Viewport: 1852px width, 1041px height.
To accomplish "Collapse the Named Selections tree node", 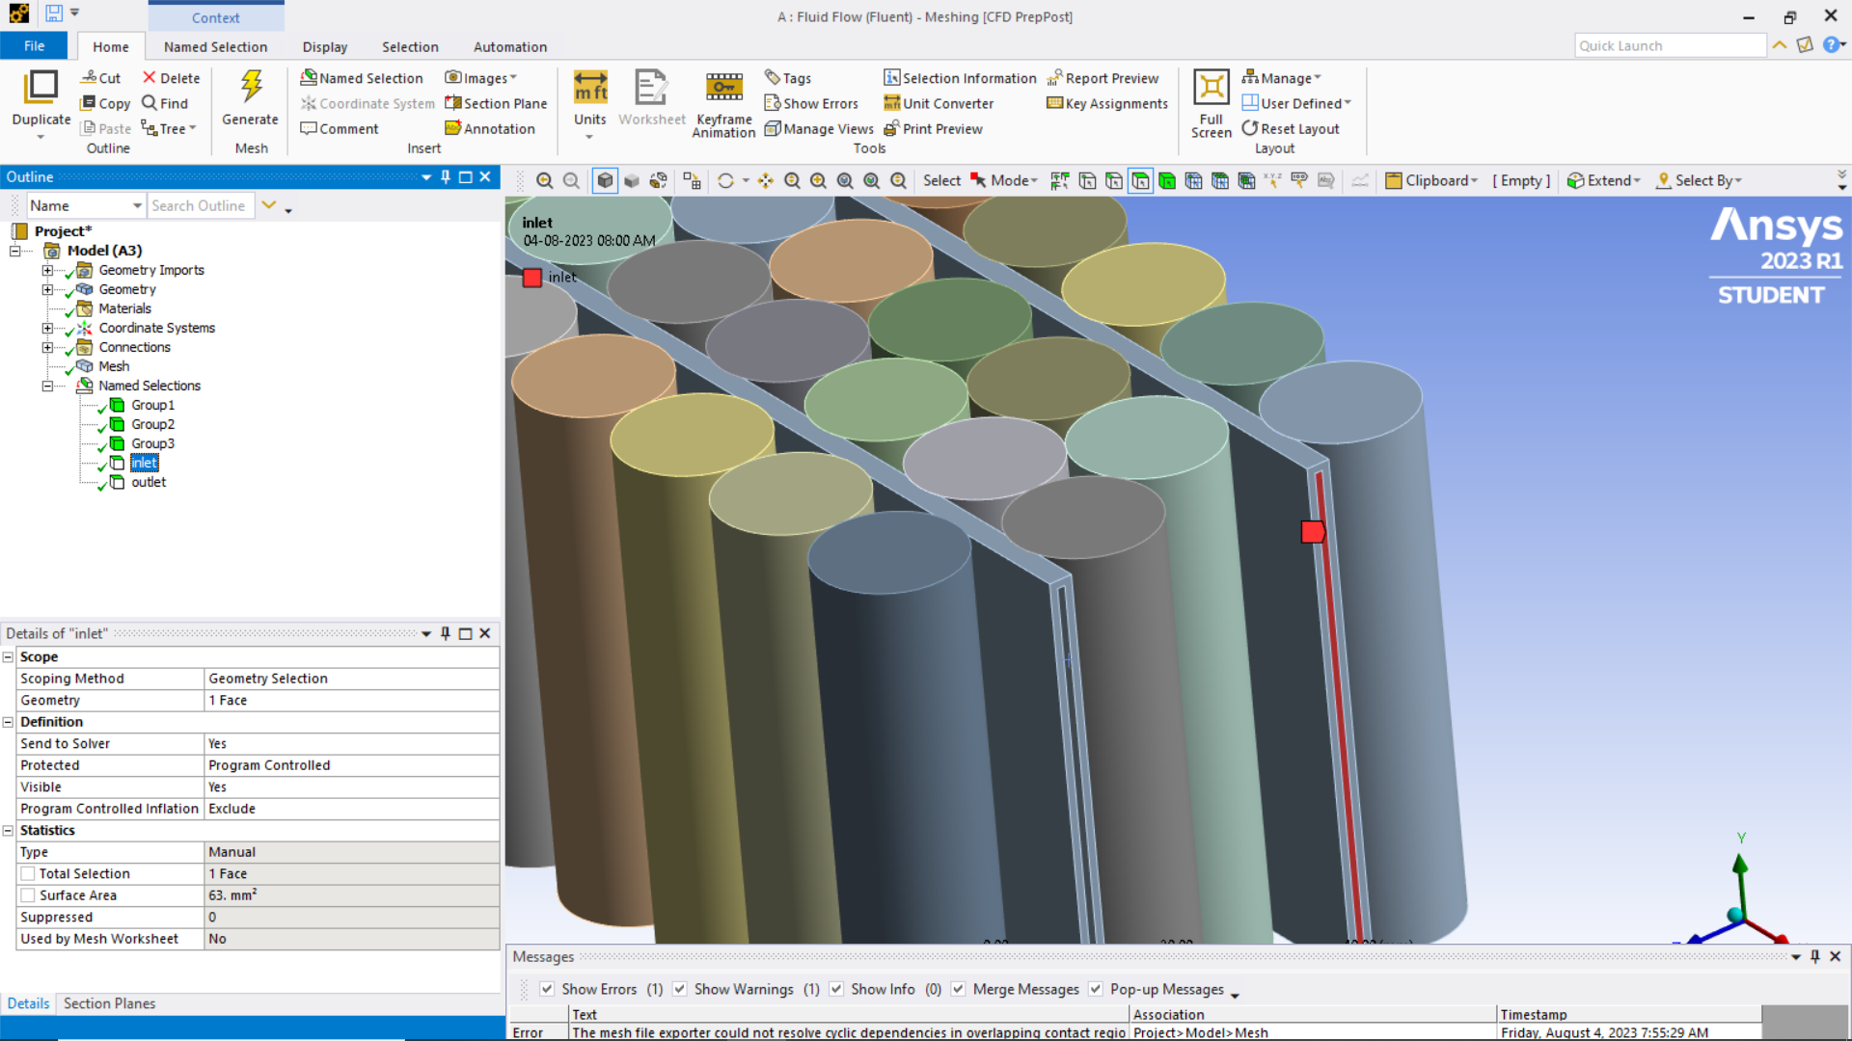I will pos(47,386).
